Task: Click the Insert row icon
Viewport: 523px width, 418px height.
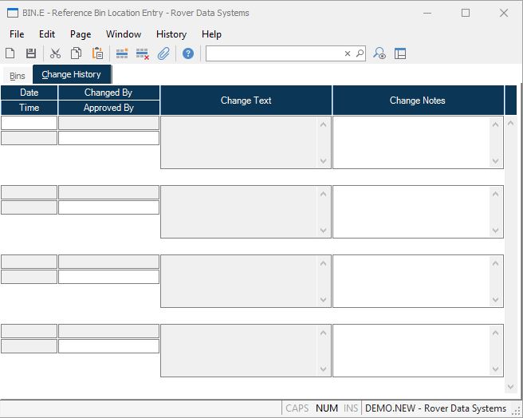Action: click(122, 53)
